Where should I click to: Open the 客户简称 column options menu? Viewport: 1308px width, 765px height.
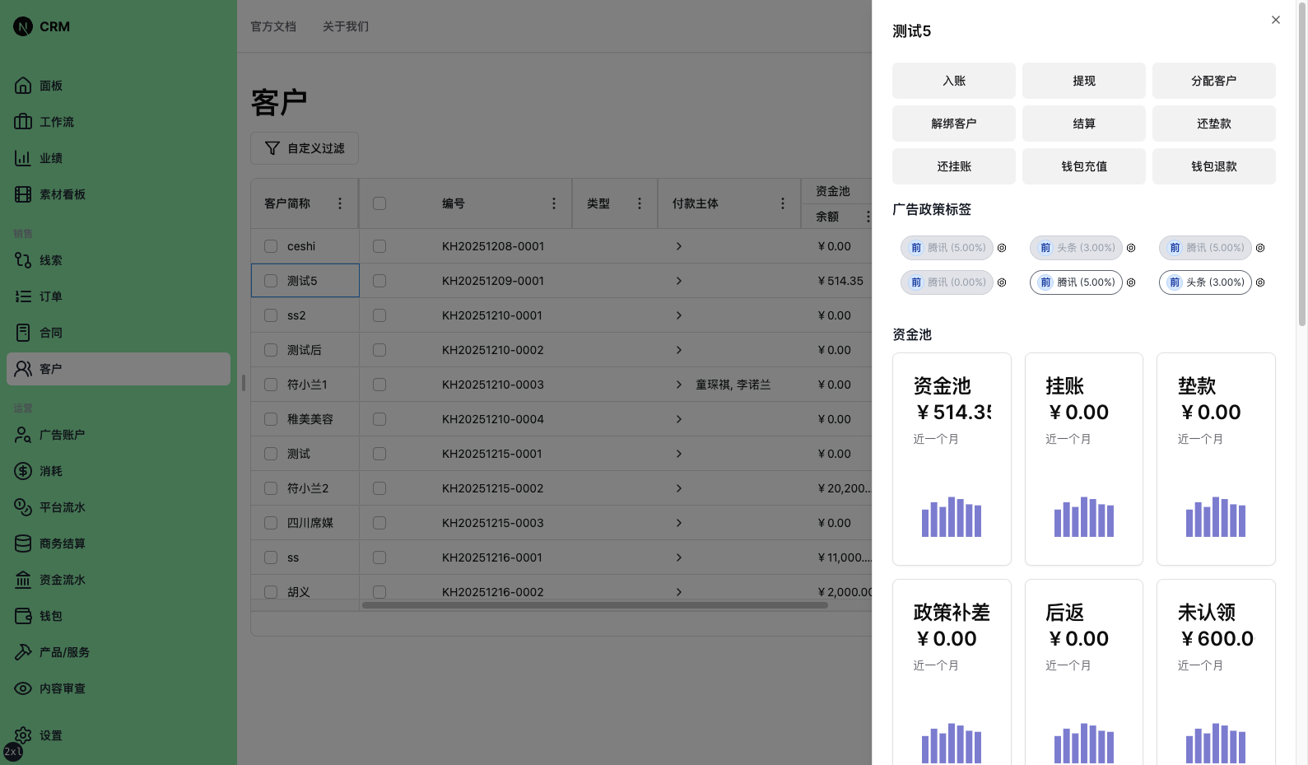(x=340, y=203)
